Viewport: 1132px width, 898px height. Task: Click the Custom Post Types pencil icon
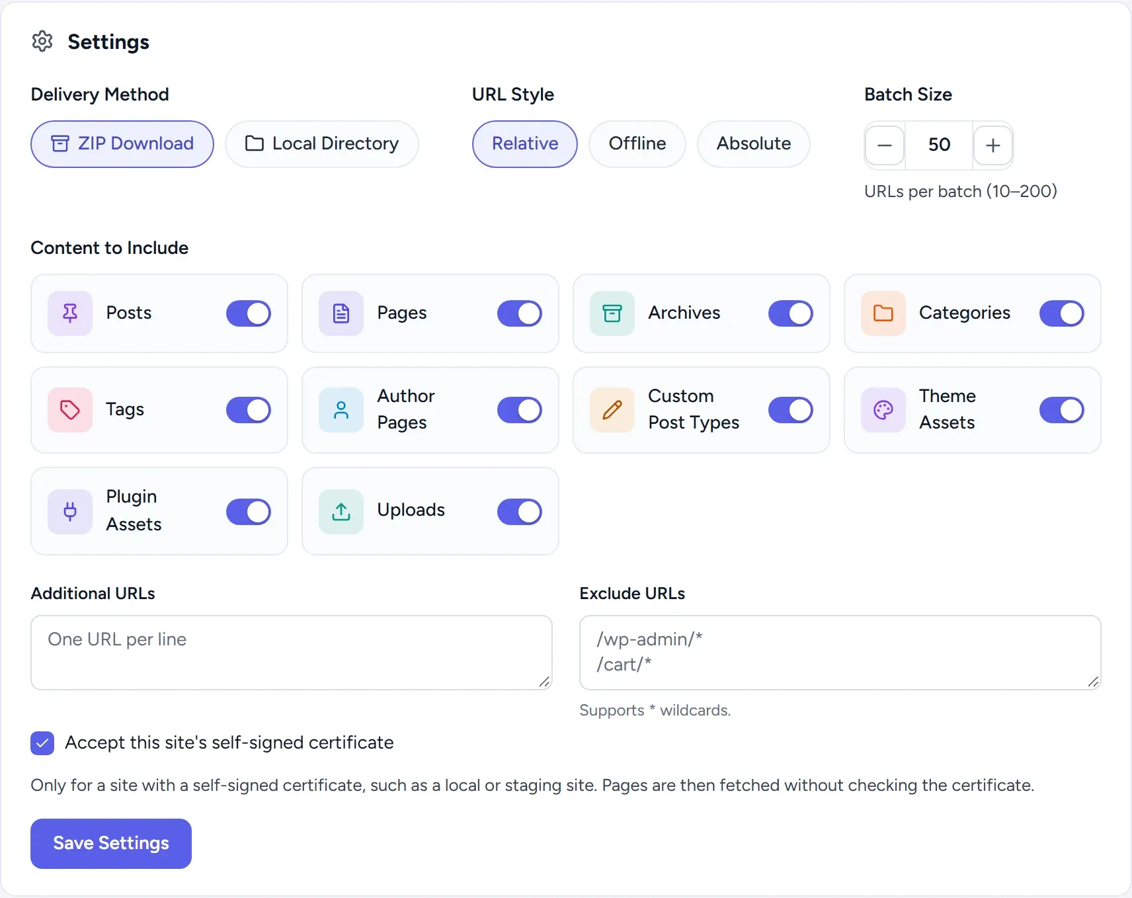612,410
